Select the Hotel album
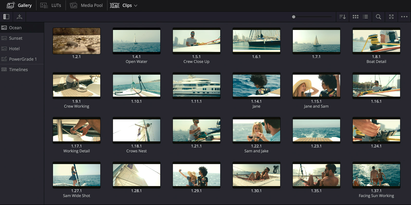Image resolution: width=411 pixels, height=205 pixels. [x=22, y=49]
